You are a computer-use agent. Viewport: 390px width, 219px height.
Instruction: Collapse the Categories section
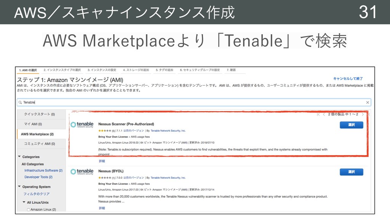[x=19, y=157]
